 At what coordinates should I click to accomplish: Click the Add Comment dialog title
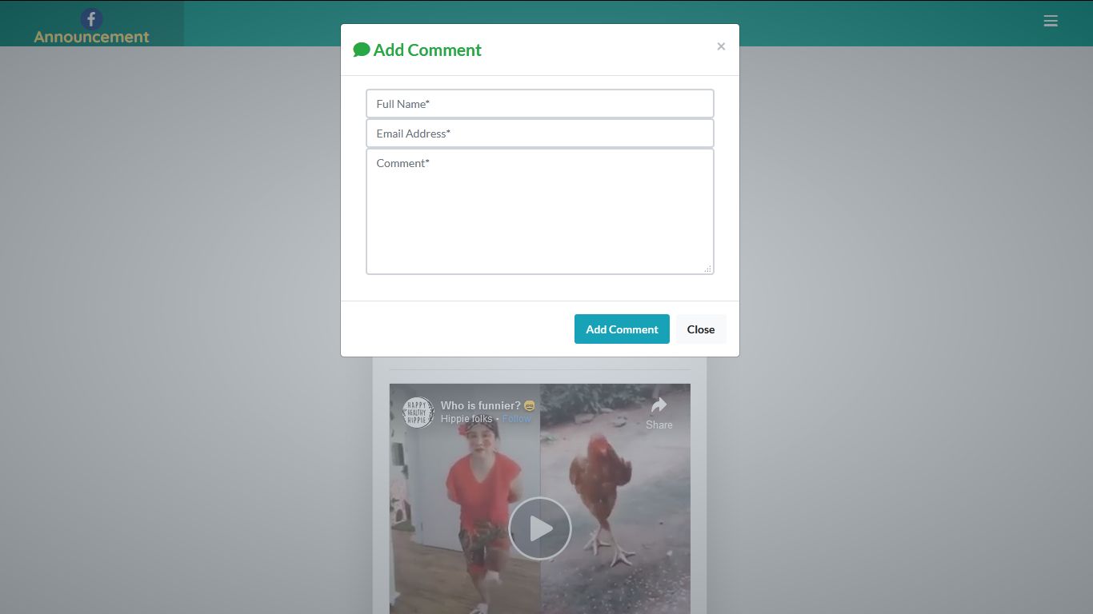(x=428, y=50)
